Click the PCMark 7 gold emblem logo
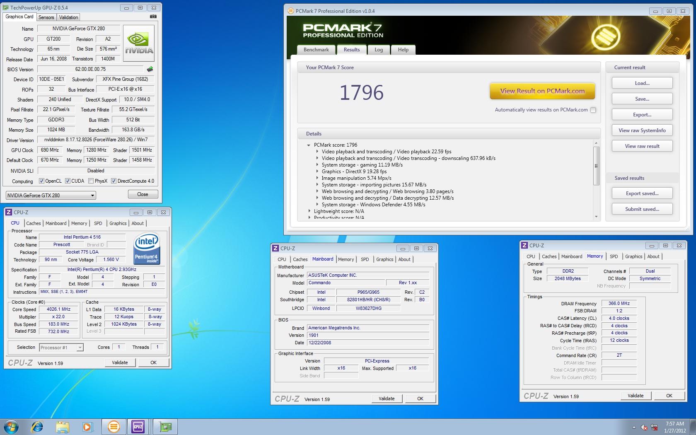Viewport: 696px width, 435px height. 605,36
